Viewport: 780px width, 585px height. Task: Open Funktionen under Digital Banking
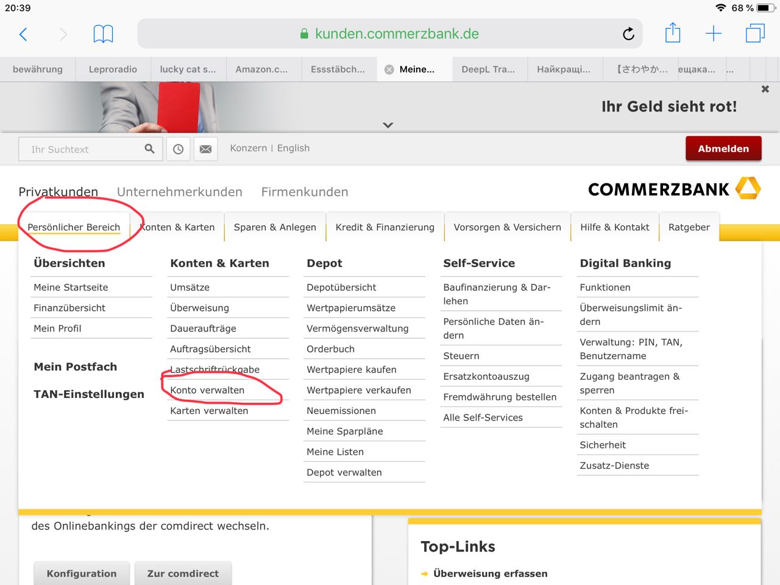(x=605, y=288)
